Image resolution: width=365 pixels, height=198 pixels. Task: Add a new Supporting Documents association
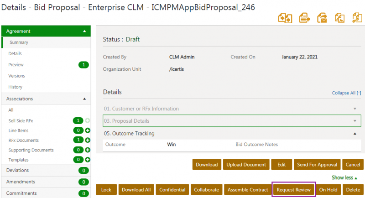click(88, 150)
